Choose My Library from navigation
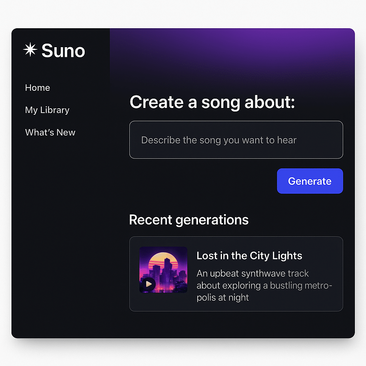The height and width of the screenshot is (366, 366). point(47,110)
